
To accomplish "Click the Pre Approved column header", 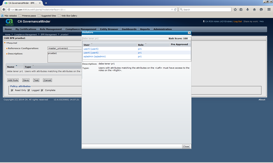I will click(x=179, y=45).
